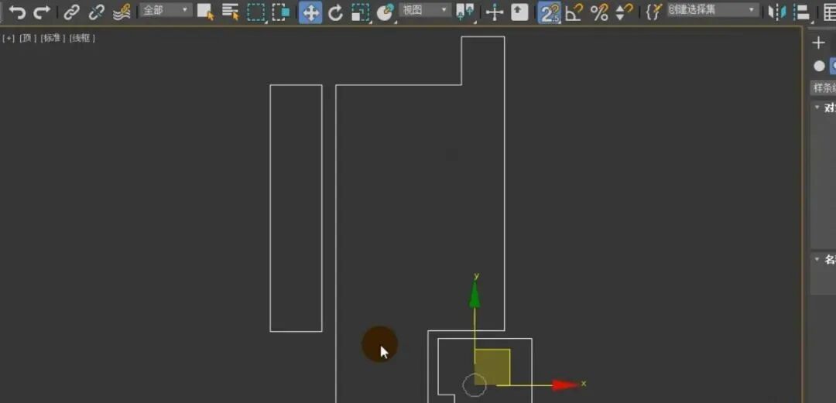Select the Bind to Space Warp tool
This screenshot has height=403, width=836.
tap(122, 12)
